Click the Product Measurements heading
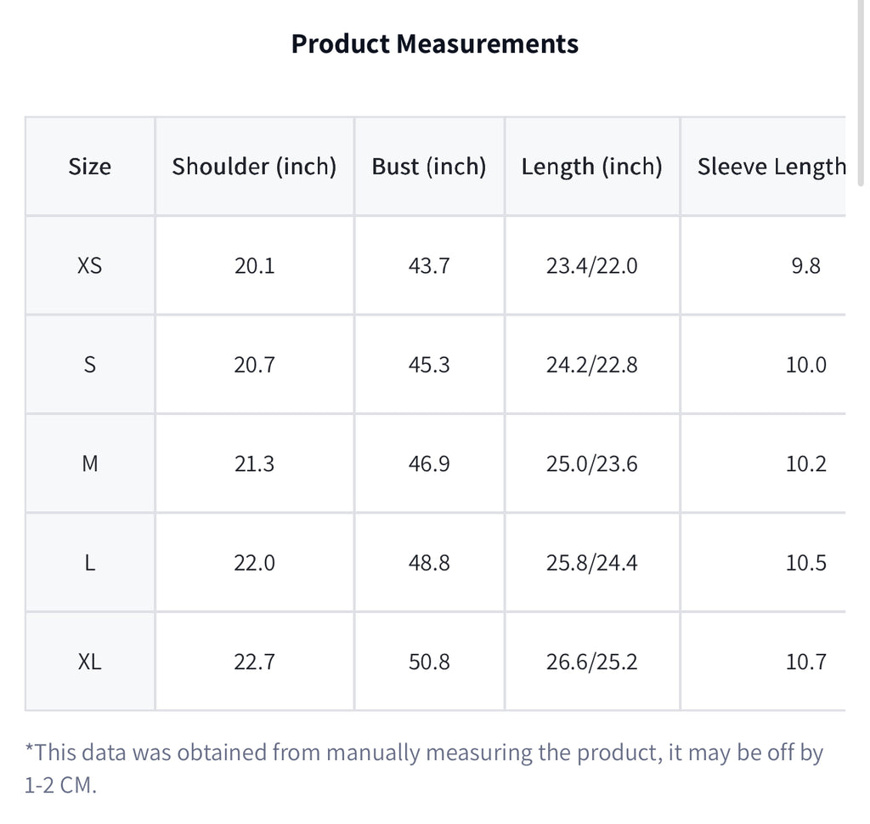Screen dimensions: 870x824 click(435, 44)
